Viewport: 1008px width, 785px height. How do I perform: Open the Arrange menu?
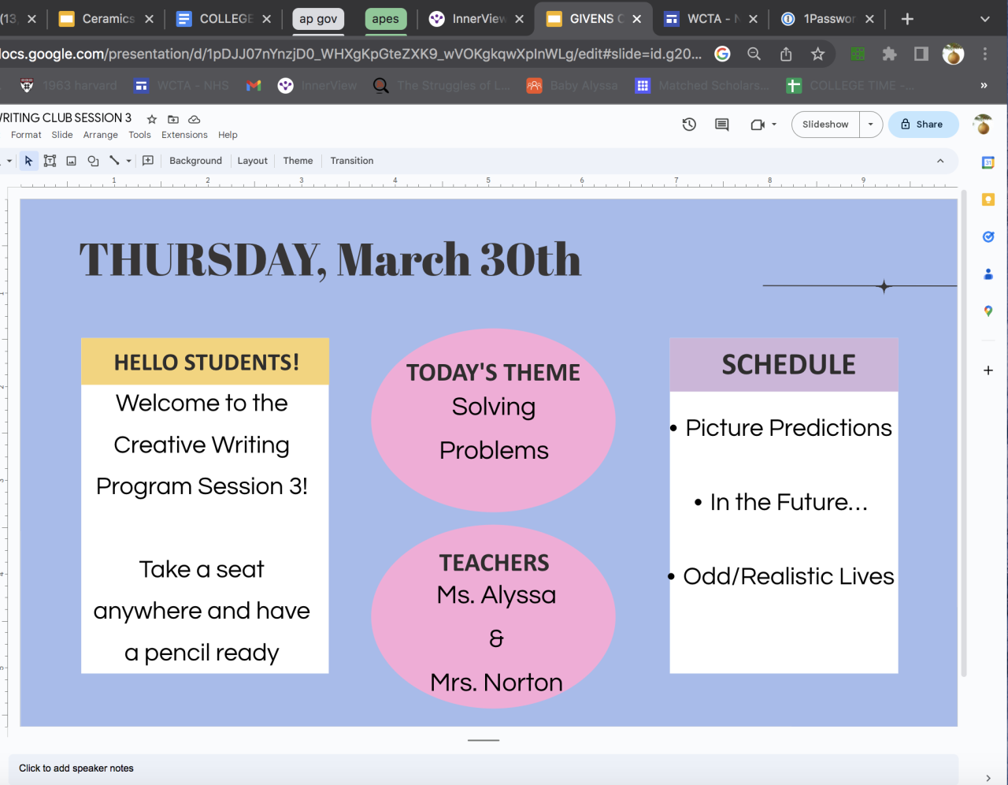[x=101, y=136]
